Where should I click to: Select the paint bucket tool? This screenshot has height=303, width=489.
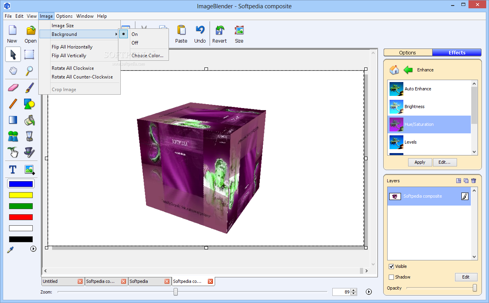point(29,120)
